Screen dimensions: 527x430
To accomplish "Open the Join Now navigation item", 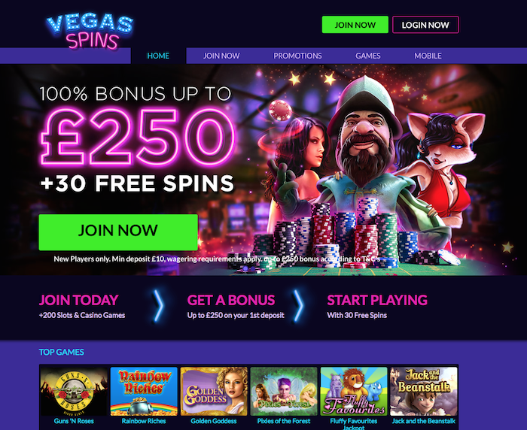I will [x=221, y=56].
